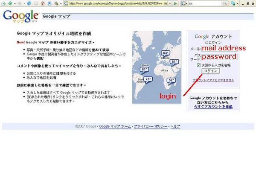Click the 63° marker over Europe

point(165,53)
